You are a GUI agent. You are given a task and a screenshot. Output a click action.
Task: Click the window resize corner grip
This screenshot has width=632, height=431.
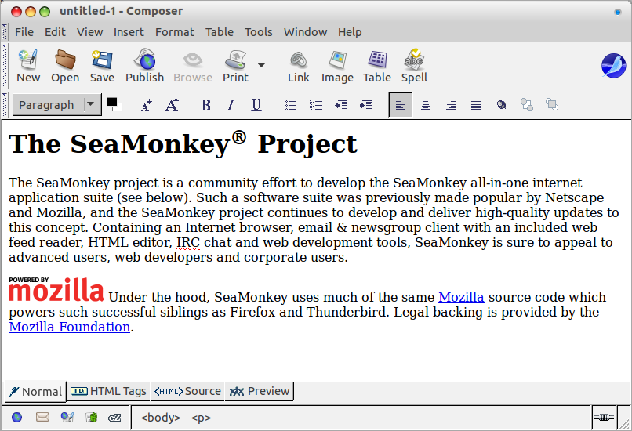tap(625, 424)
